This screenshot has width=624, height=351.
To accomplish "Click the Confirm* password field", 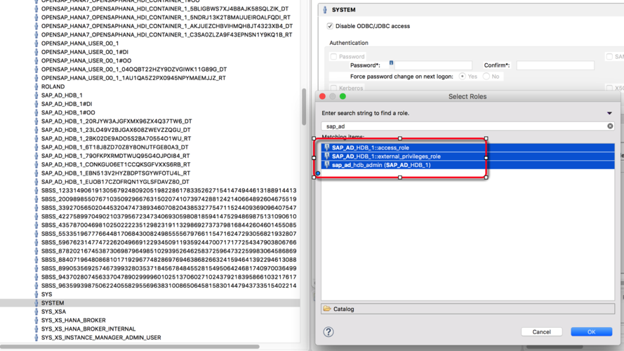I will point(555,65).
